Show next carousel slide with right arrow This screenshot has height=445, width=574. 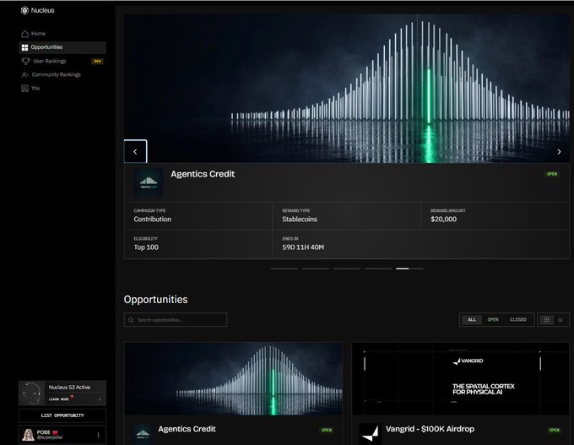point(559,151)
